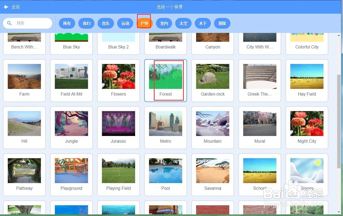Focus the 搜索 search field

click(28, 23)
